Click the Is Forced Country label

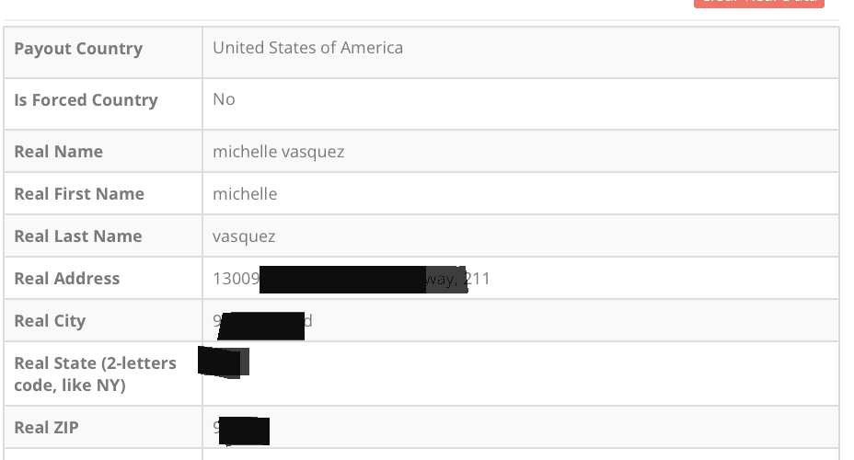point(86,100)
